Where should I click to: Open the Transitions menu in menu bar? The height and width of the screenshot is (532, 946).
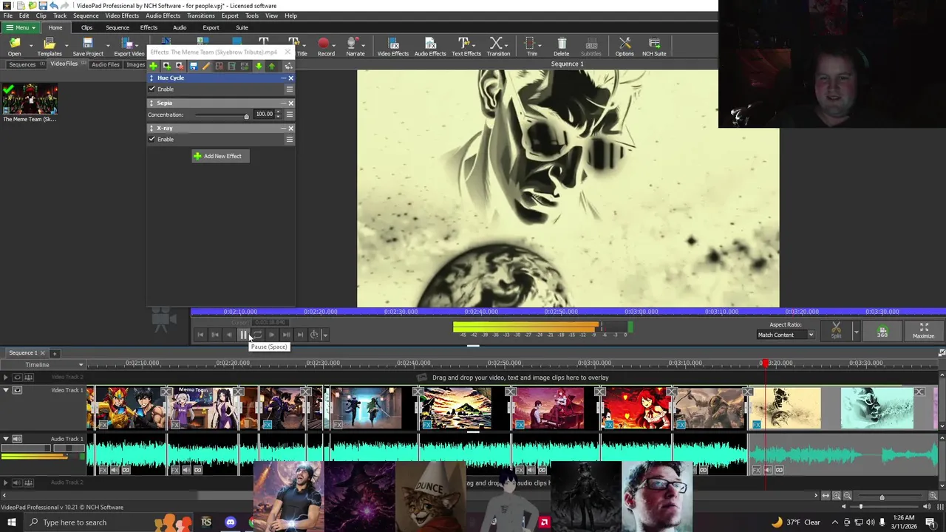tap(200, 16)
